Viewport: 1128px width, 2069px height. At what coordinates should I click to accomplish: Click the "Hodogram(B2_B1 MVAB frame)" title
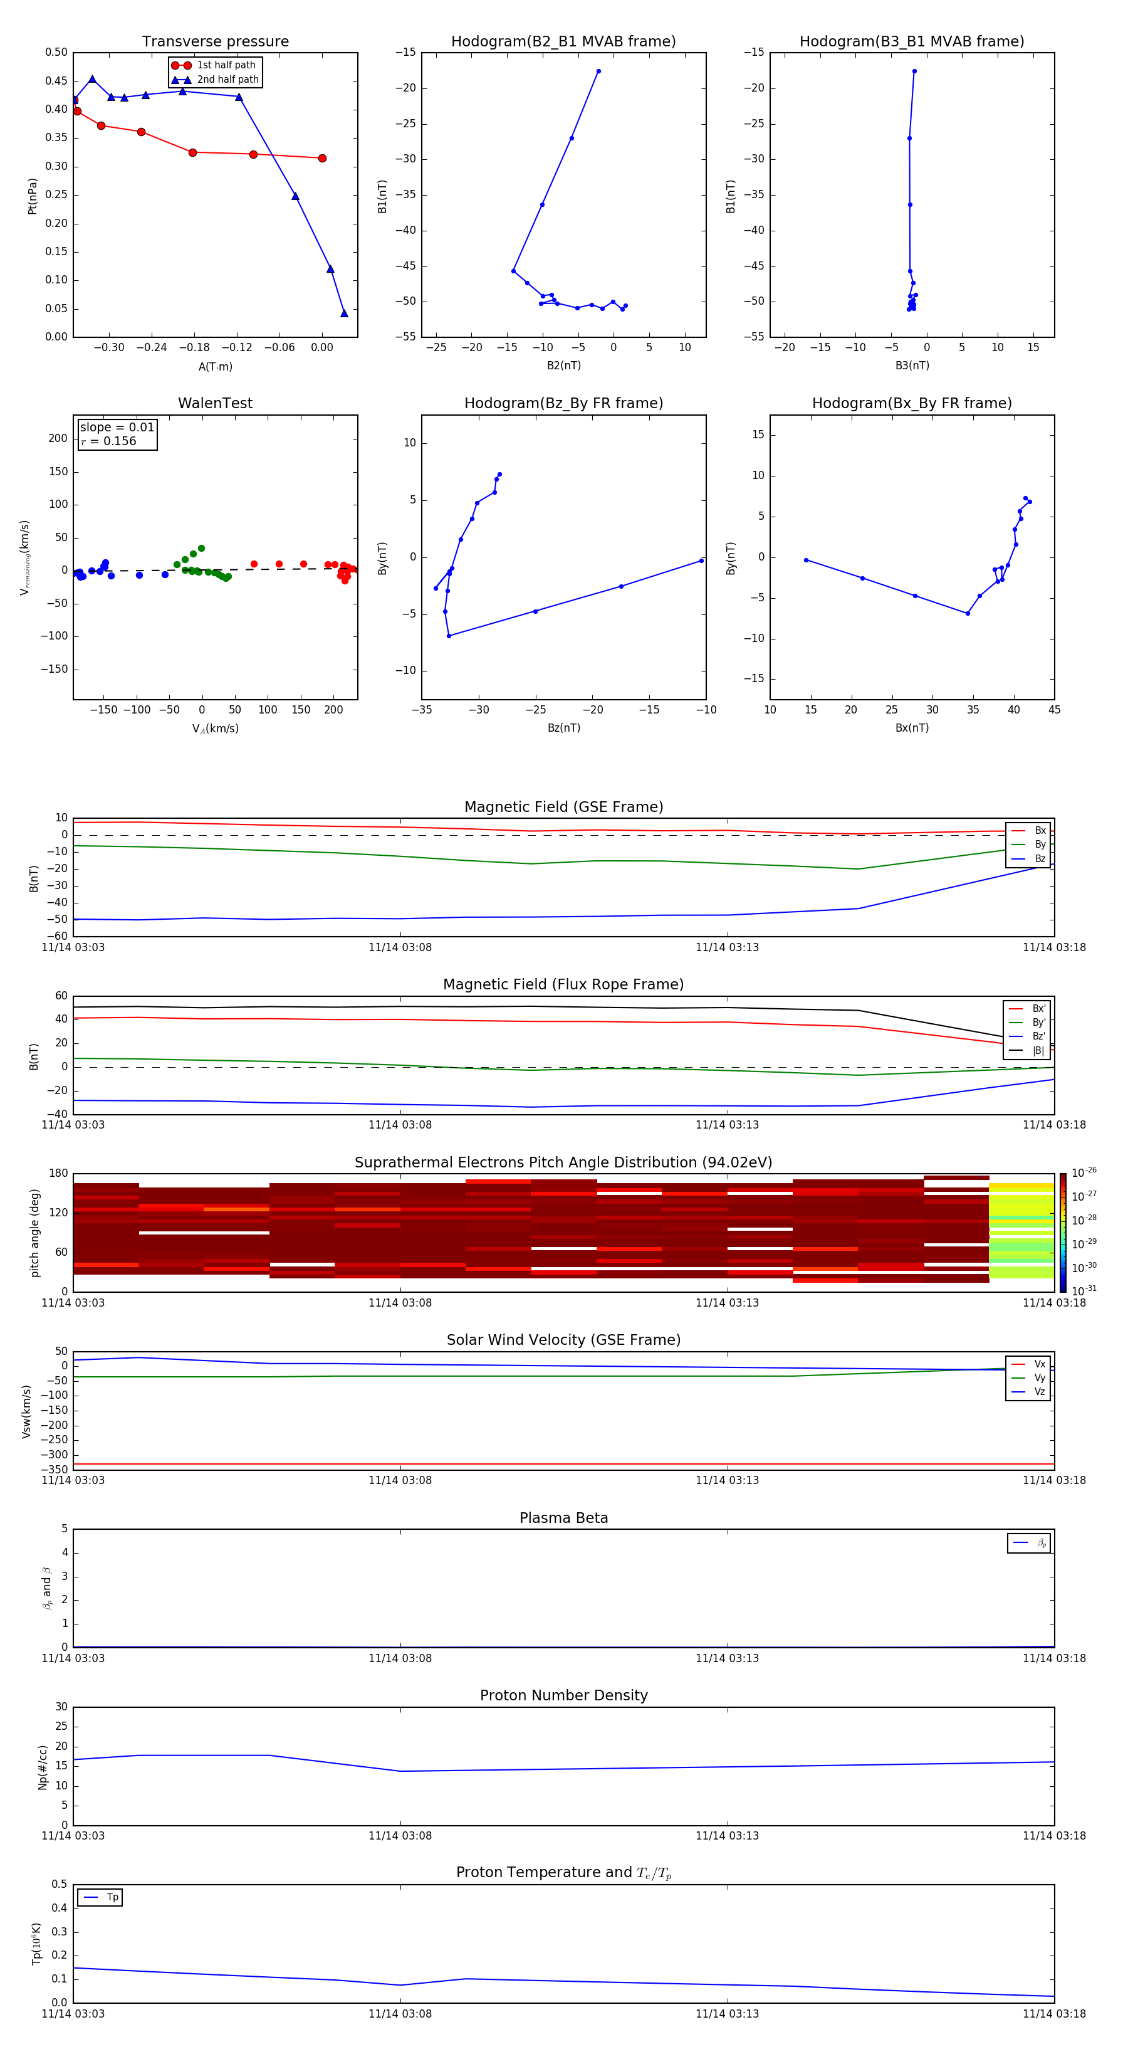563,42
